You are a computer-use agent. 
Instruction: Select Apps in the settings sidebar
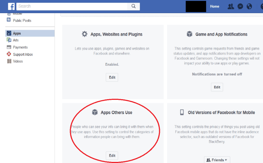coord(30,33)
